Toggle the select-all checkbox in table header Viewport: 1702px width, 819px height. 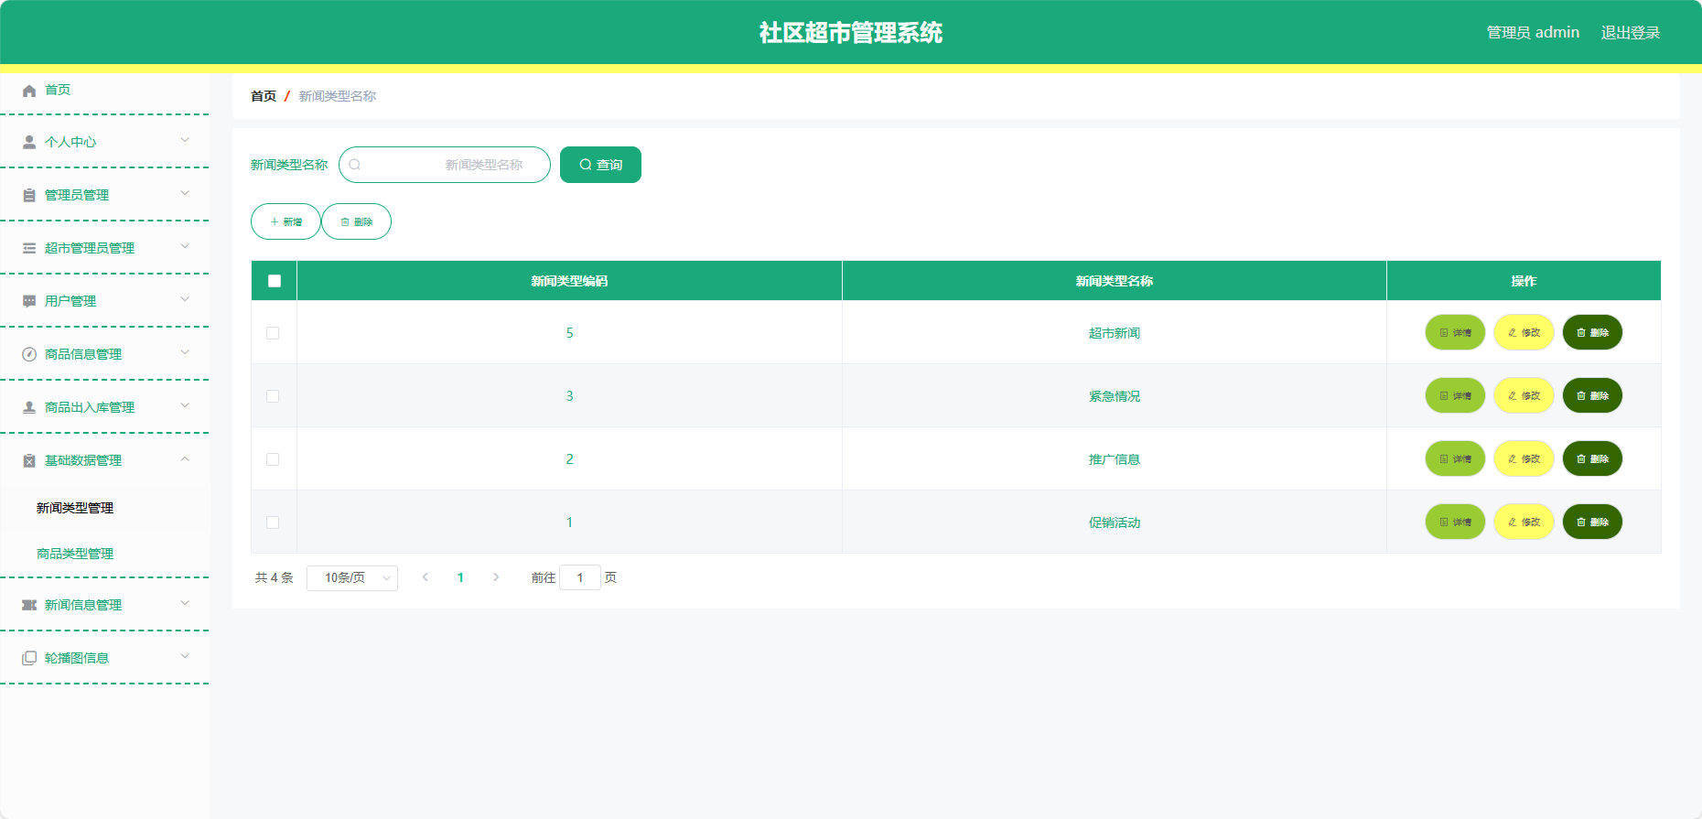click(275, 281)
